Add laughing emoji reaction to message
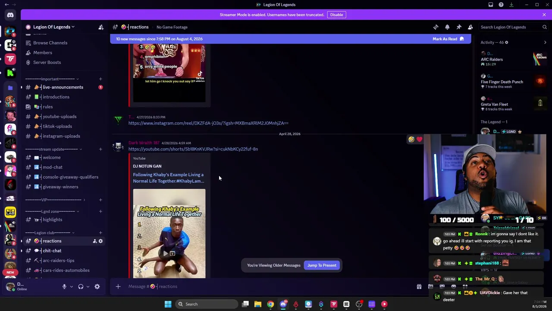Screen dimensions: 552x311 coord(411,140)
